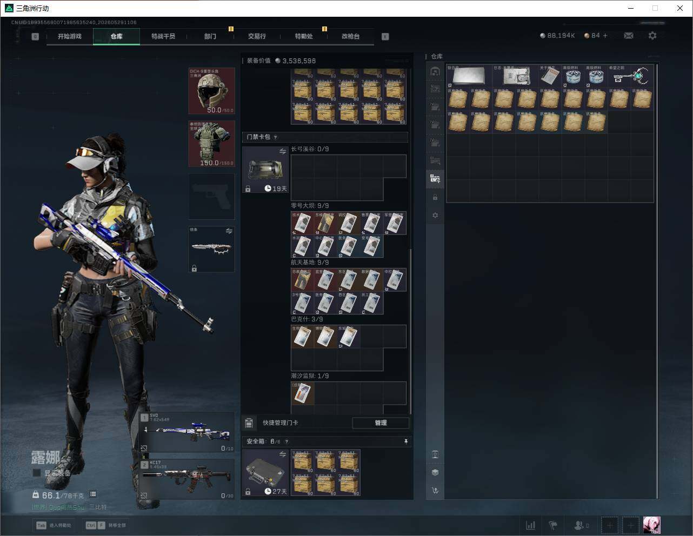Swap the access card pack
Screen dimensions: 693x536
coord(282,152)
